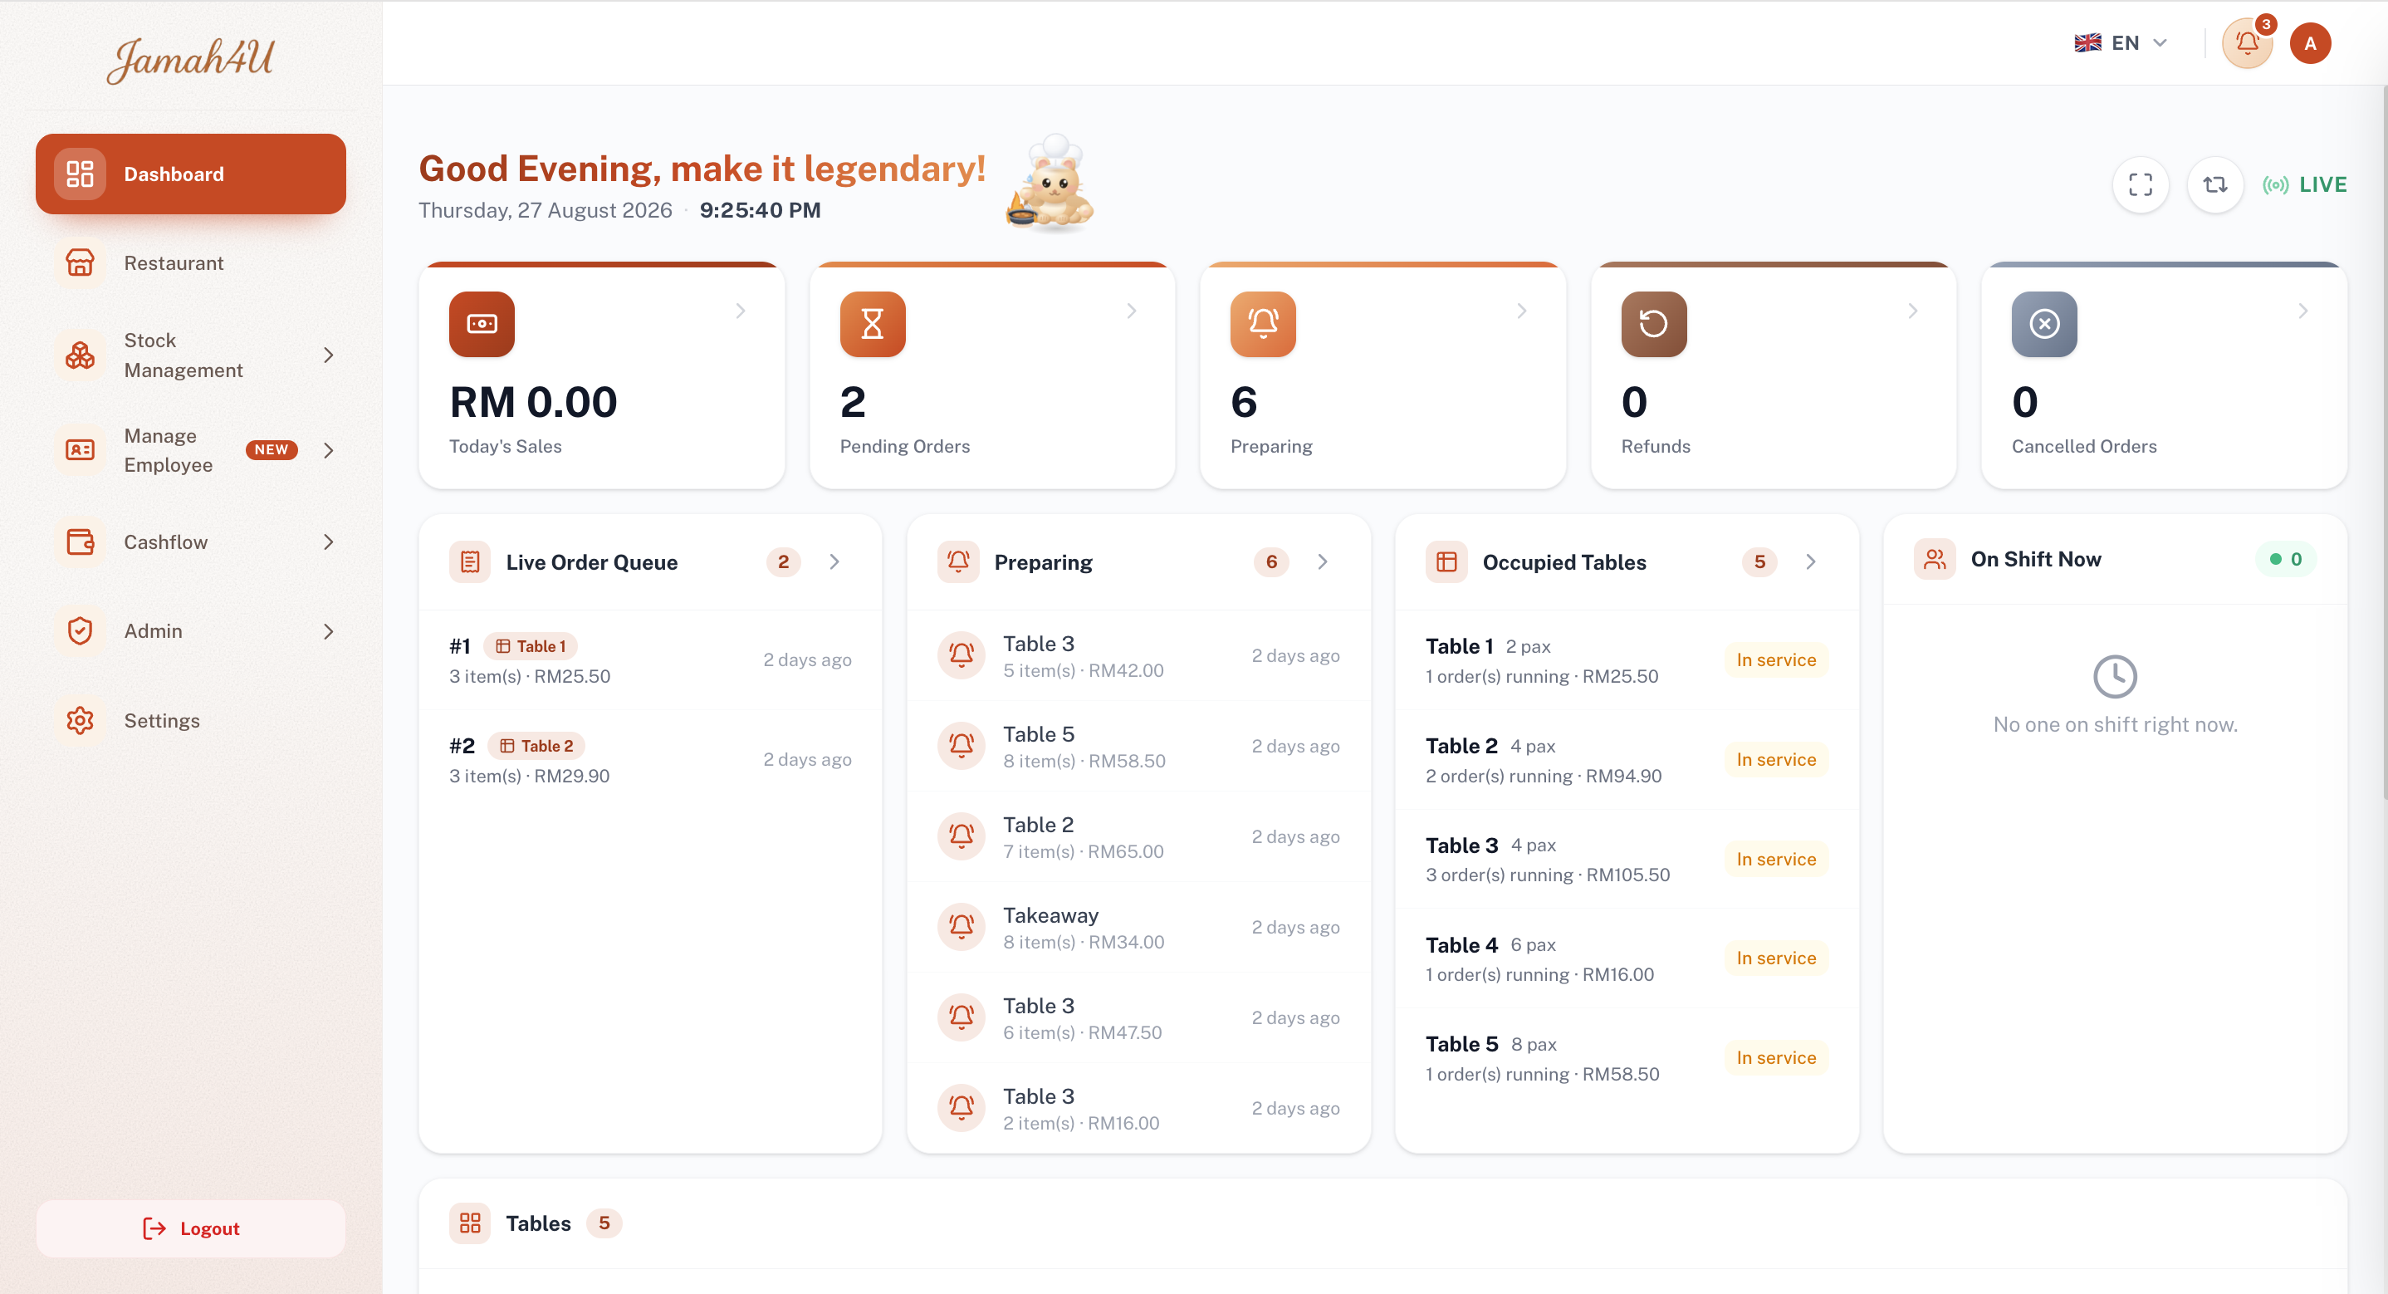Viewport: 2388px width, 1294px height.
Task: Open the Cancelled Orders card arrow
Action: (x=2302, y=311)
